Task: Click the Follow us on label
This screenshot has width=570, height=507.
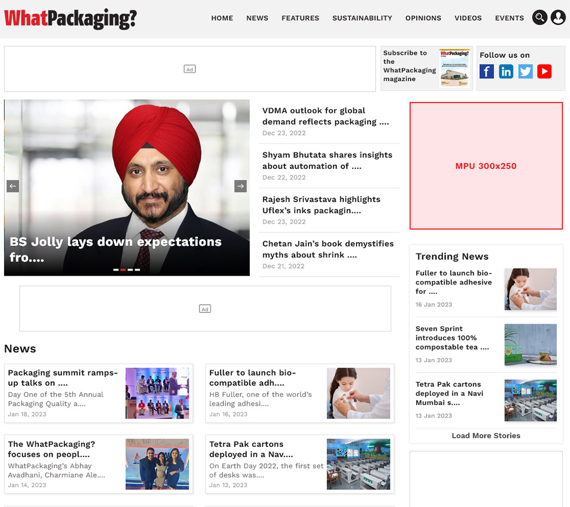Action: (505, 55)
